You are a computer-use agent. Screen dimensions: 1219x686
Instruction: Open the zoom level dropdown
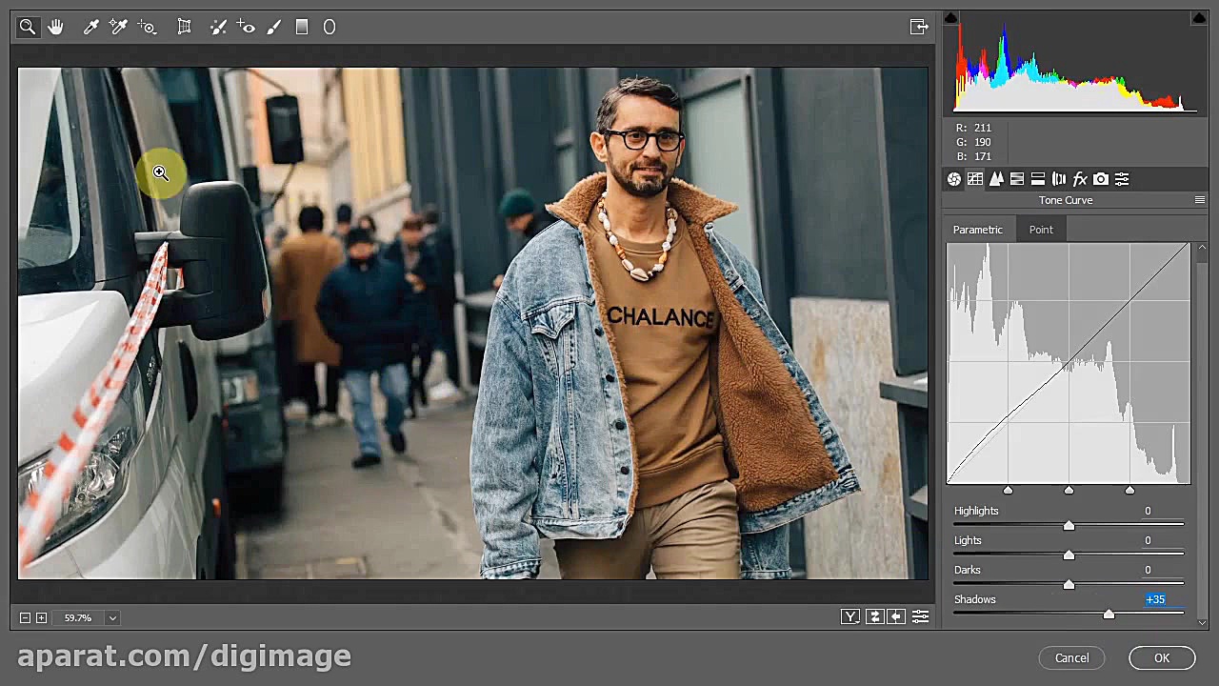[112, 618]
